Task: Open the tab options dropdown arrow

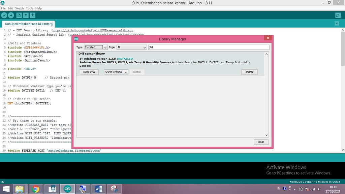Action: click(337, 23)
